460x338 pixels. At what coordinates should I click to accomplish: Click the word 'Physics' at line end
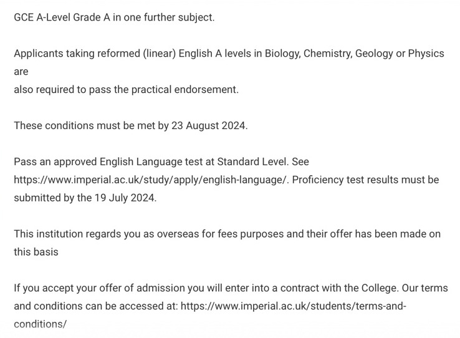point(426,54)
